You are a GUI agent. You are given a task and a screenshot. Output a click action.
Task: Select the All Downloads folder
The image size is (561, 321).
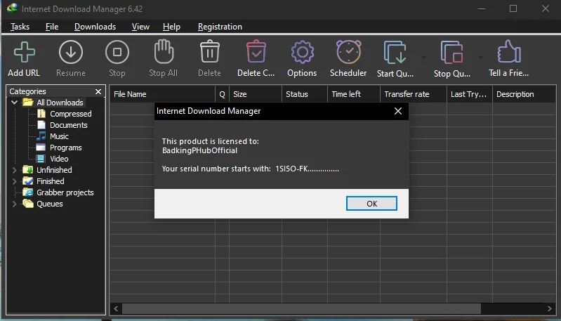click(x=60, y=103)
